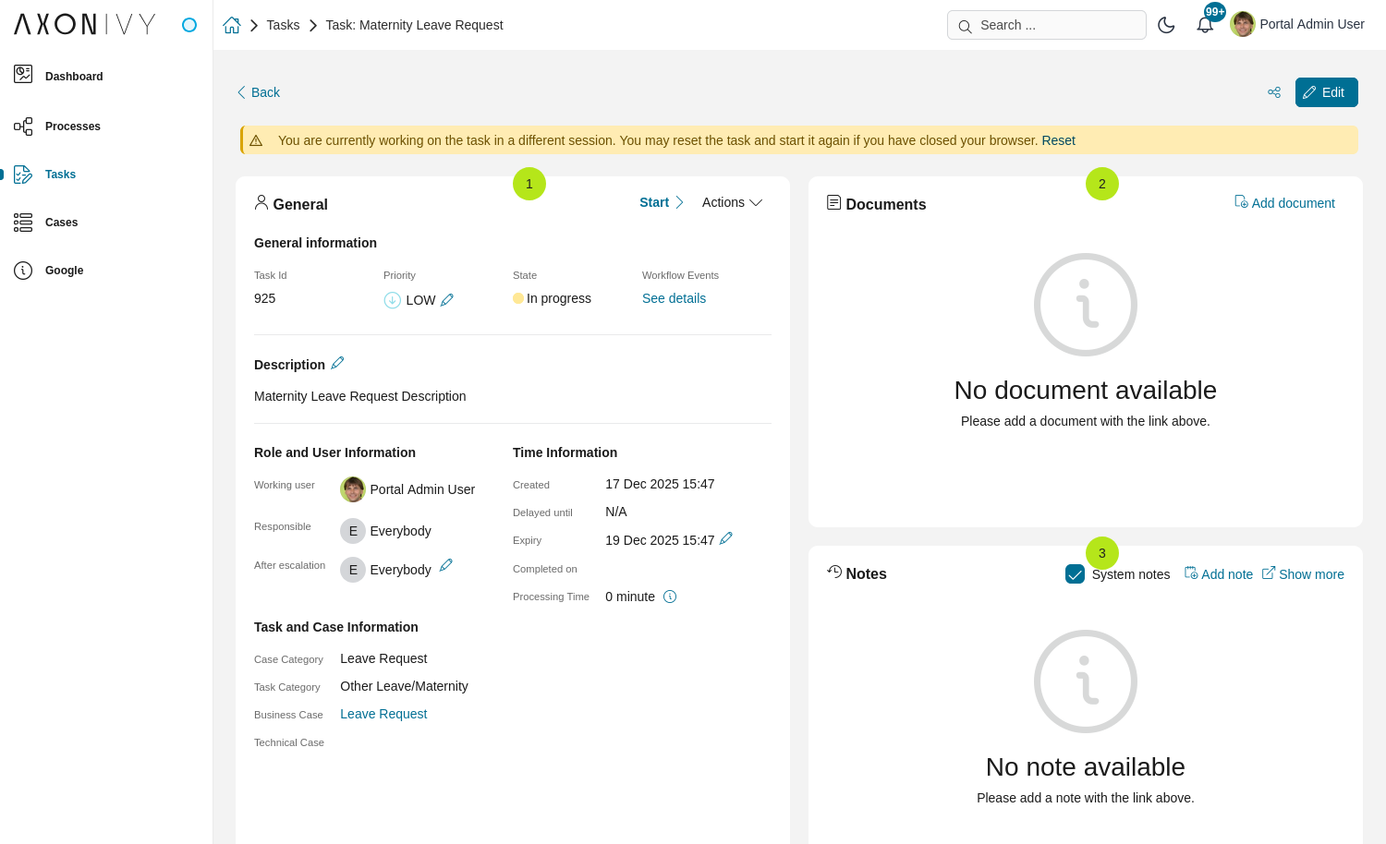1386x844 pixels.
Task: Edit after escalation responsible pencil icon
Action: [445, 565]
